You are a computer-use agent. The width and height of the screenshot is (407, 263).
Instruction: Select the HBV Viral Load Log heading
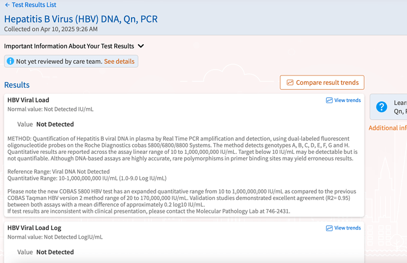(34, 228)
